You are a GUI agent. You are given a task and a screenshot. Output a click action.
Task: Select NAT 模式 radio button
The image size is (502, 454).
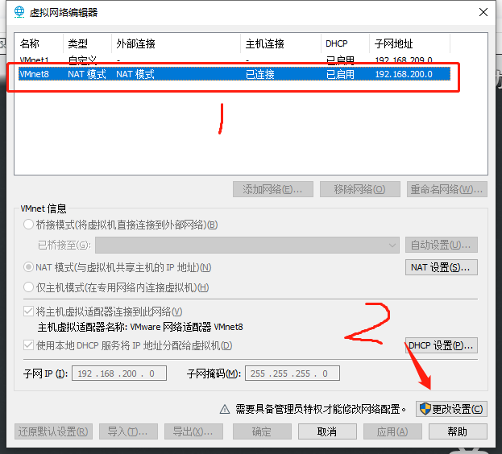coord(28,267)
